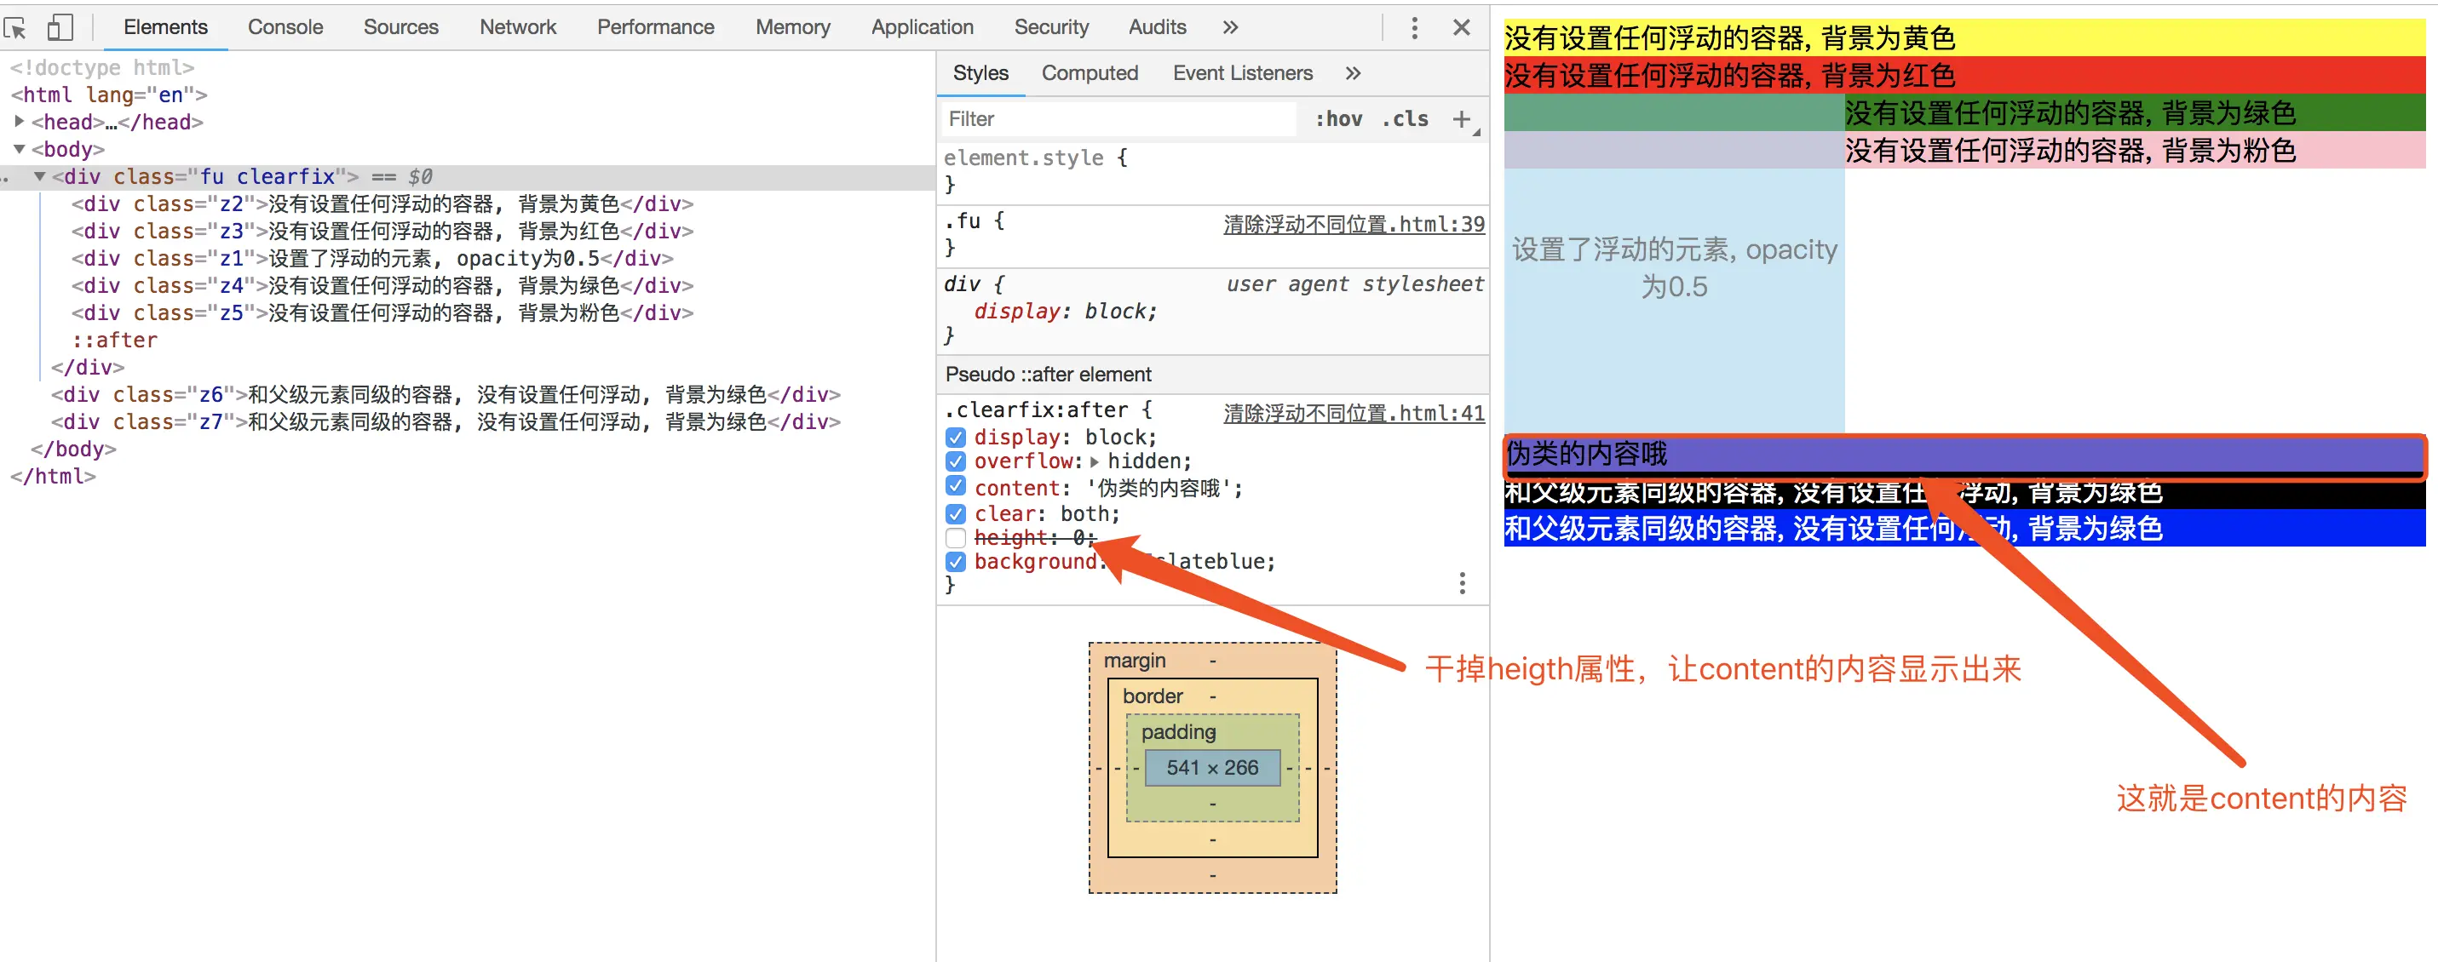Click the yellow container on the page
The image size is (2438, 962).
[x=1964, y=37]
